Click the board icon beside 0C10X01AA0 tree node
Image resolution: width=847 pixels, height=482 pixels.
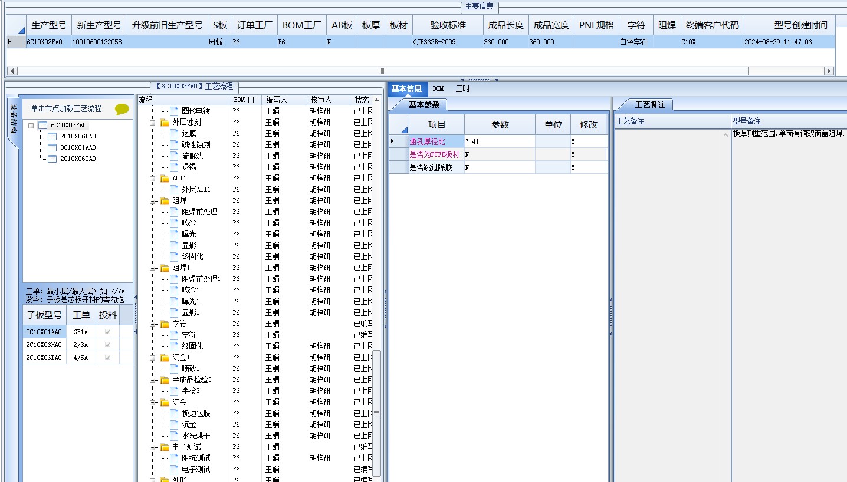click(52, 147)
